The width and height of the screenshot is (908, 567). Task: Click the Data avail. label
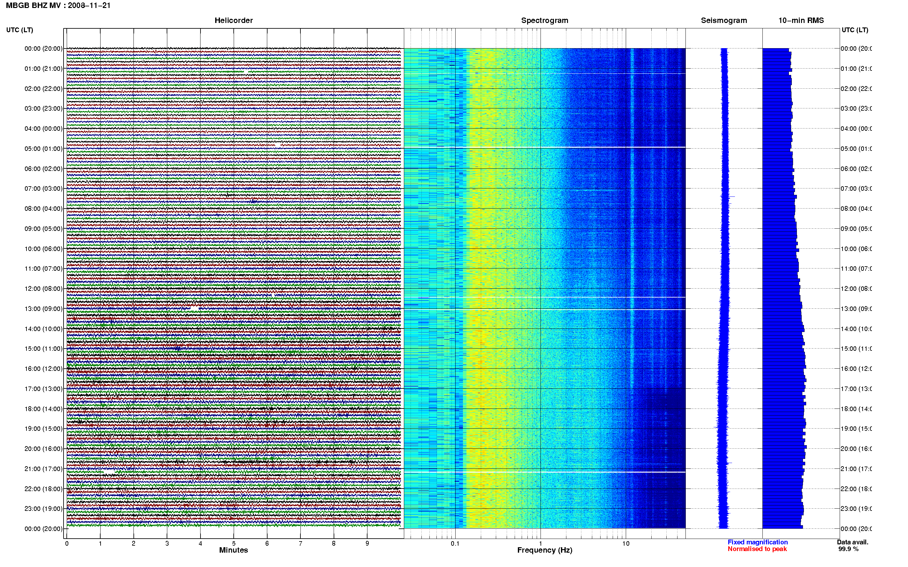pyautogui.click(x=852, y=542)
